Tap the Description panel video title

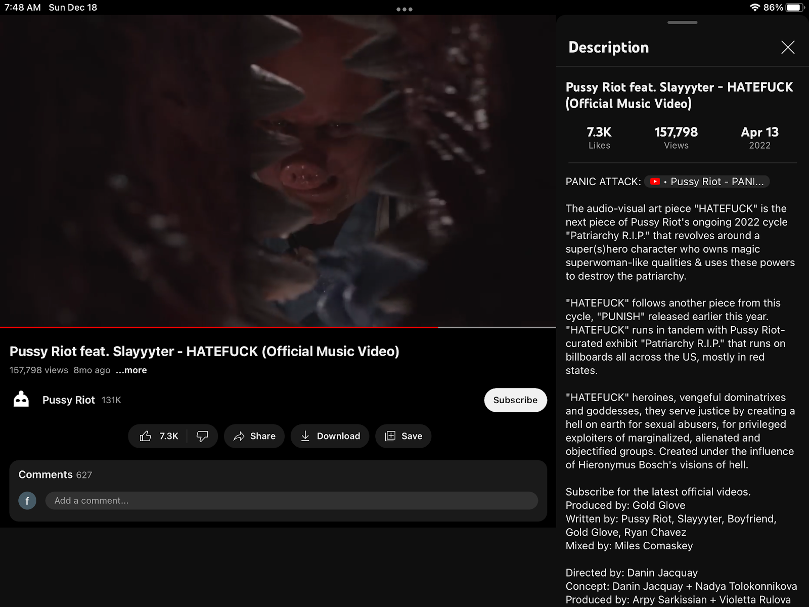[679, 95]
